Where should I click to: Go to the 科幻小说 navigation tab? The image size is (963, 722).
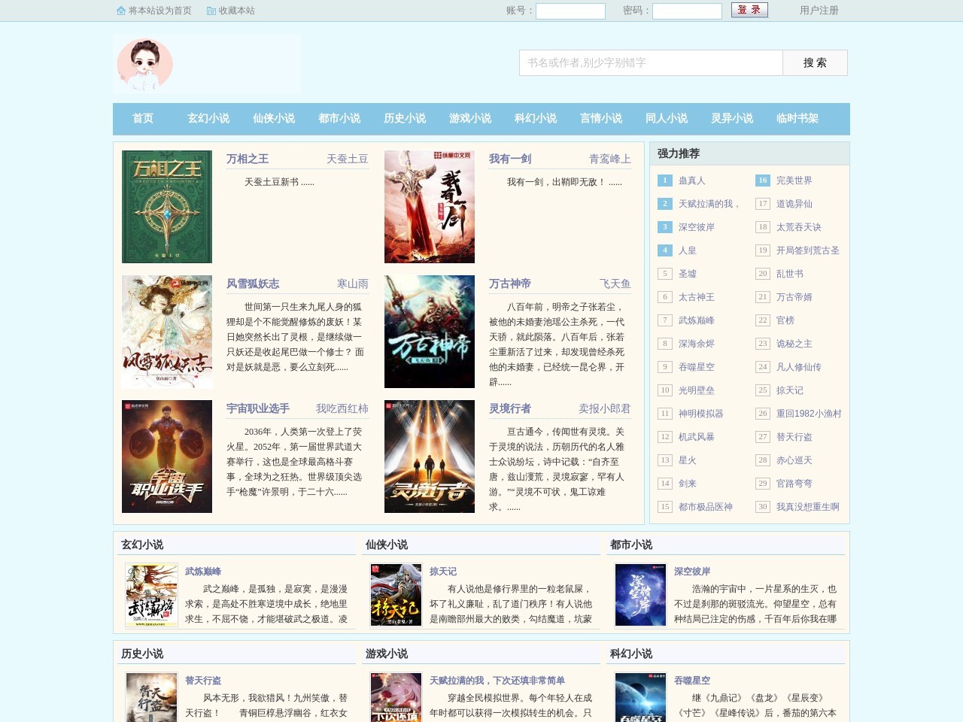click(536, 119)
